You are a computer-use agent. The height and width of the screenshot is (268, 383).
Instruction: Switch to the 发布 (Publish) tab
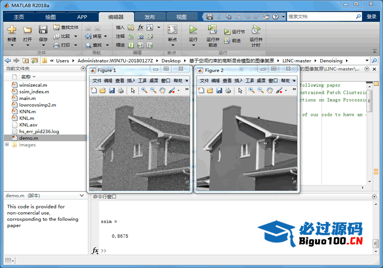click(150, 17)
